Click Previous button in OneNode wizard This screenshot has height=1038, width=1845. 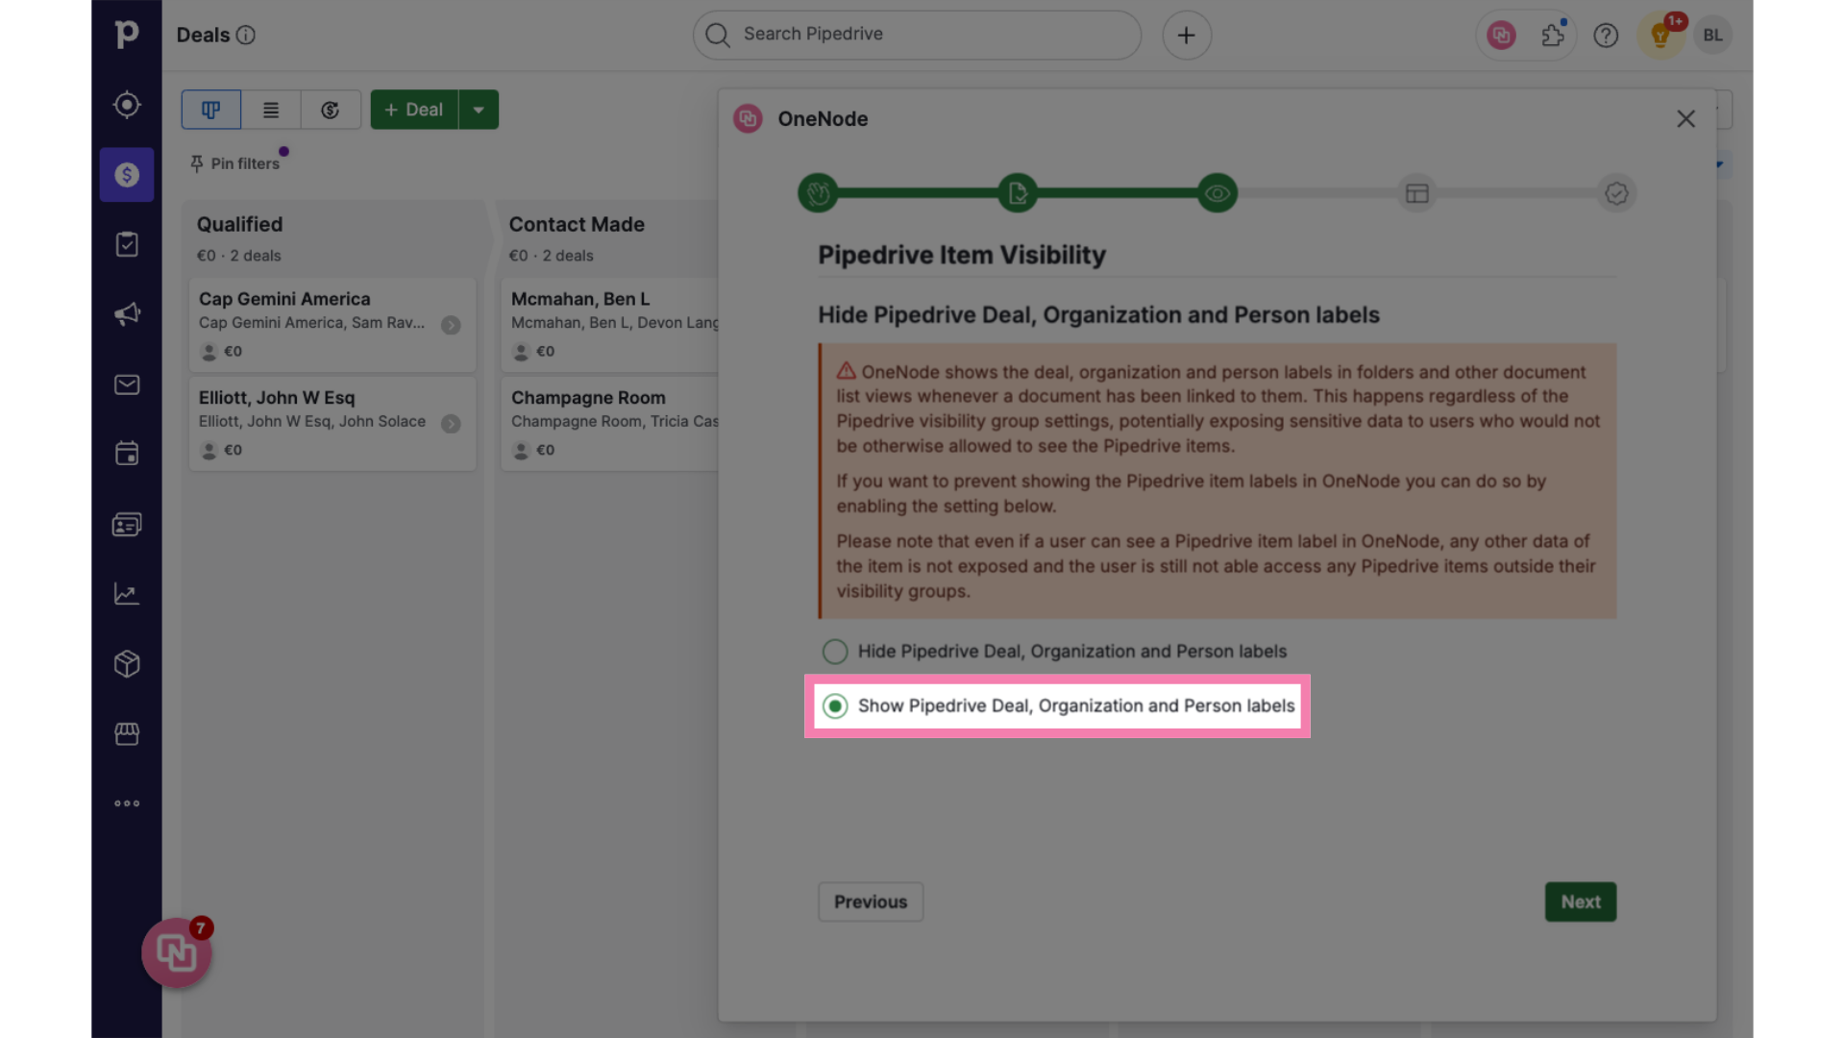click(x=871, y=902)
